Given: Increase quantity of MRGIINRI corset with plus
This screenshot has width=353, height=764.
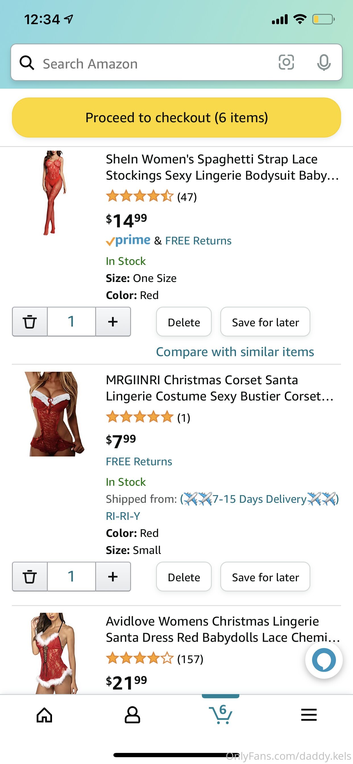Looking at the screenshot, I should point(113,577).
